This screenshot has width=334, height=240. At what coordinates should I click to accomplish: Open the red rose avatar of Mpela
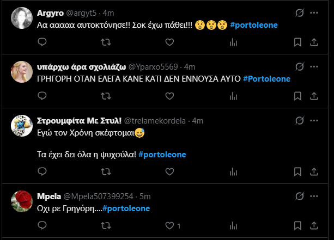(x=21, y=201)
